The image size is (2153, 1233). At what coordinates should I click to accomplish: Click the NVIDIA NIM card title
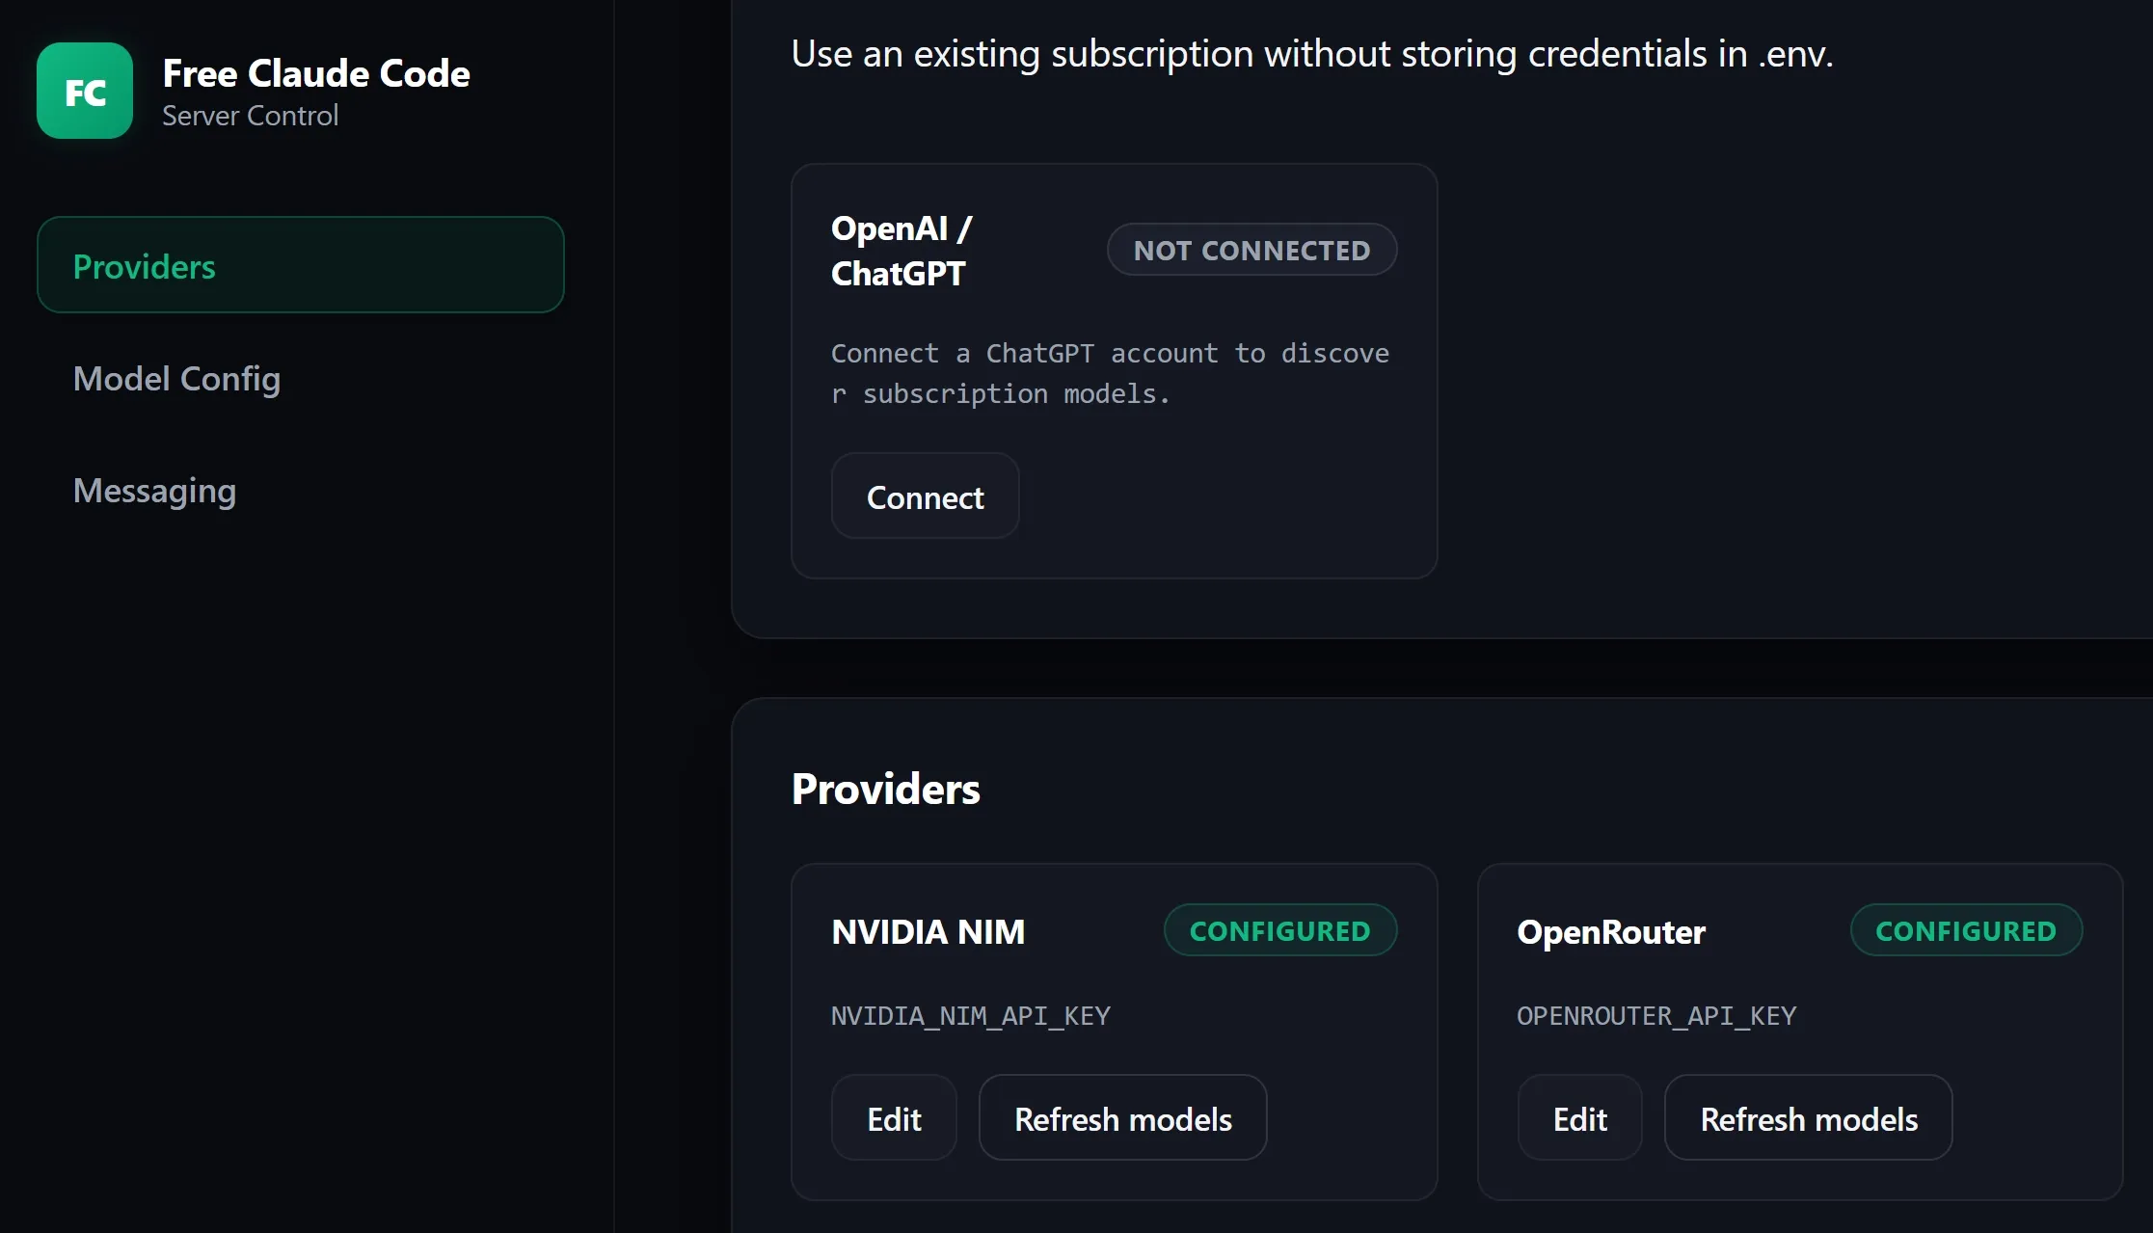tap(928, 931)
